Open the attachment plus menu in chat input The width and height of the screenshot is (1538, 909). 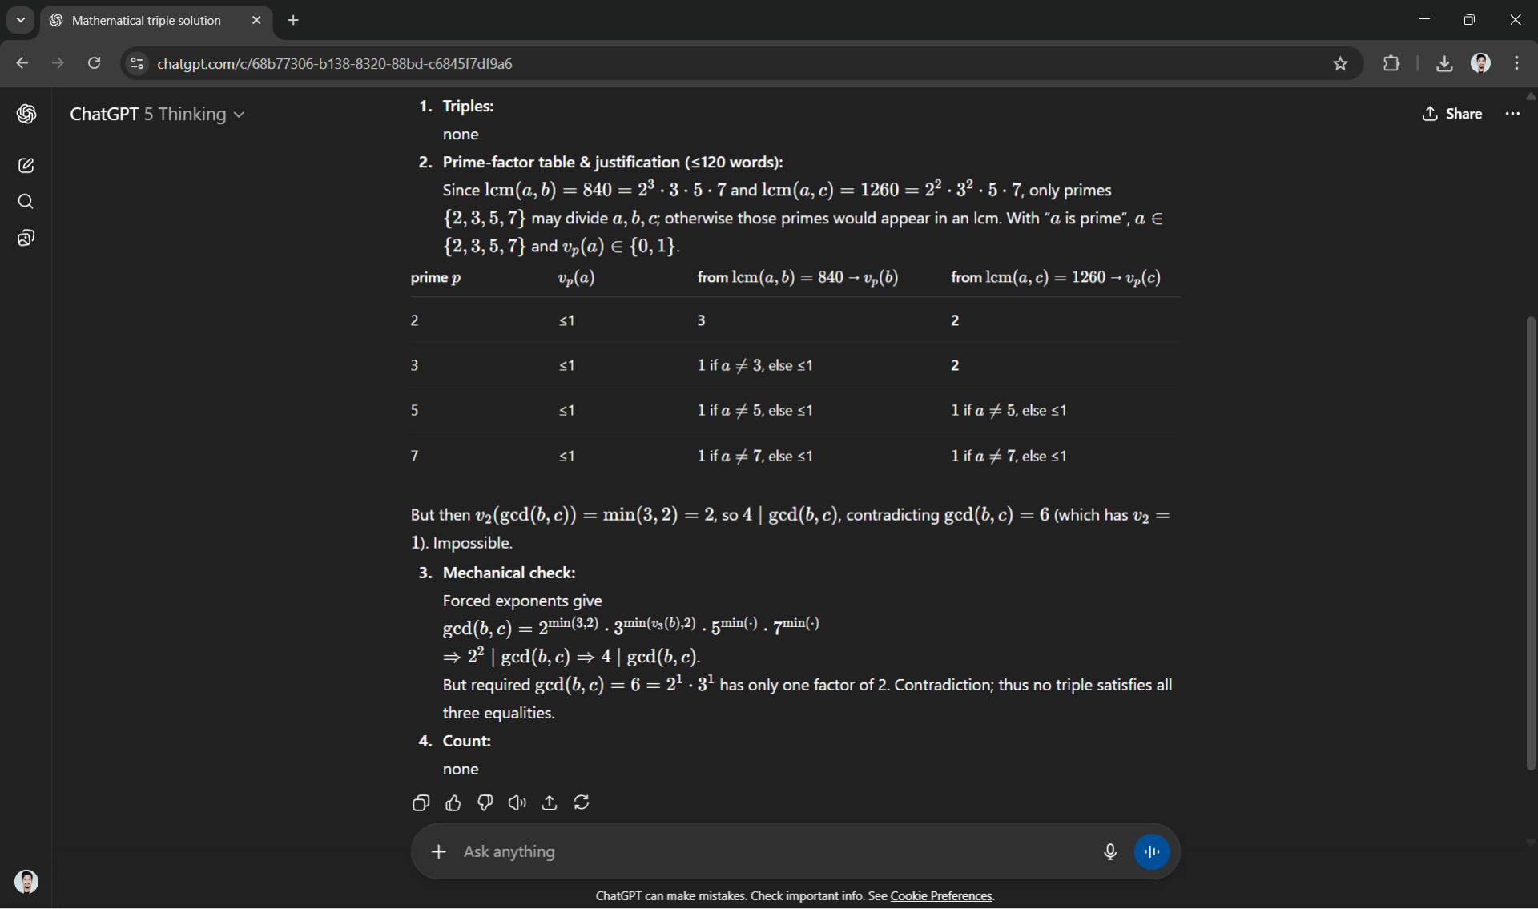coord(439,851)
